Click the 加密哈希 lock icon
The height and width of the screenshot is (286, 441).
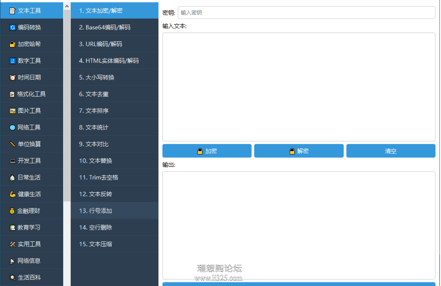[13, 44]
